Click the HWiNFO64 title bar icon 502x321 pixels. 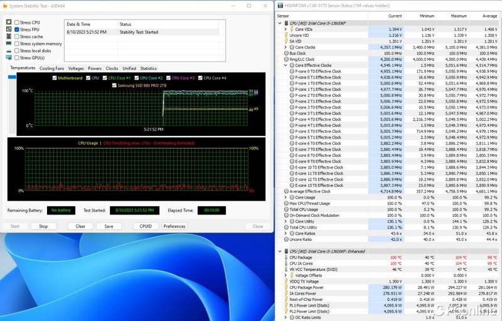point(280,6)
